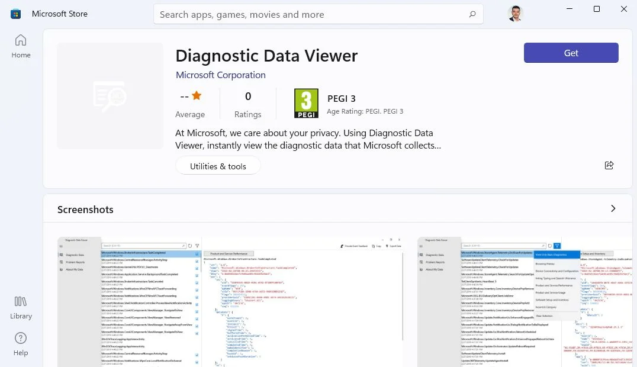Maximize the Microsoft Store window
This screenshot has height=367, width=637.
[x=596, y=8]
